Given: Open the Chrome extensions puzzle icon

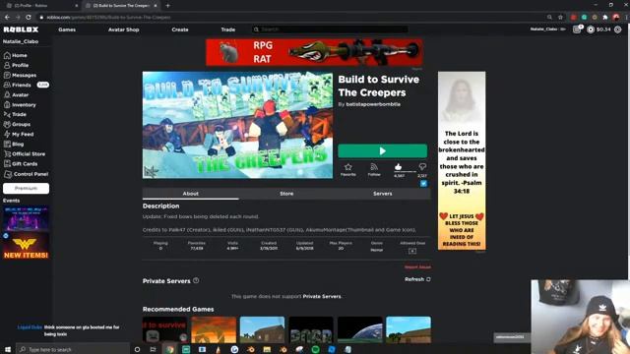Looking at the screenshot, I should [605, 18].
